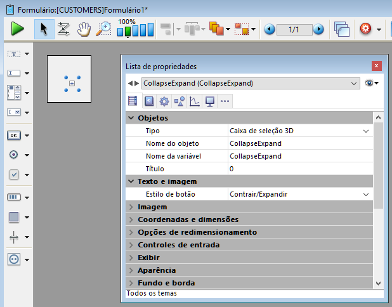Open the gear properties tab
The height and width of the screenshot is (307, 392).
(164, 101)
